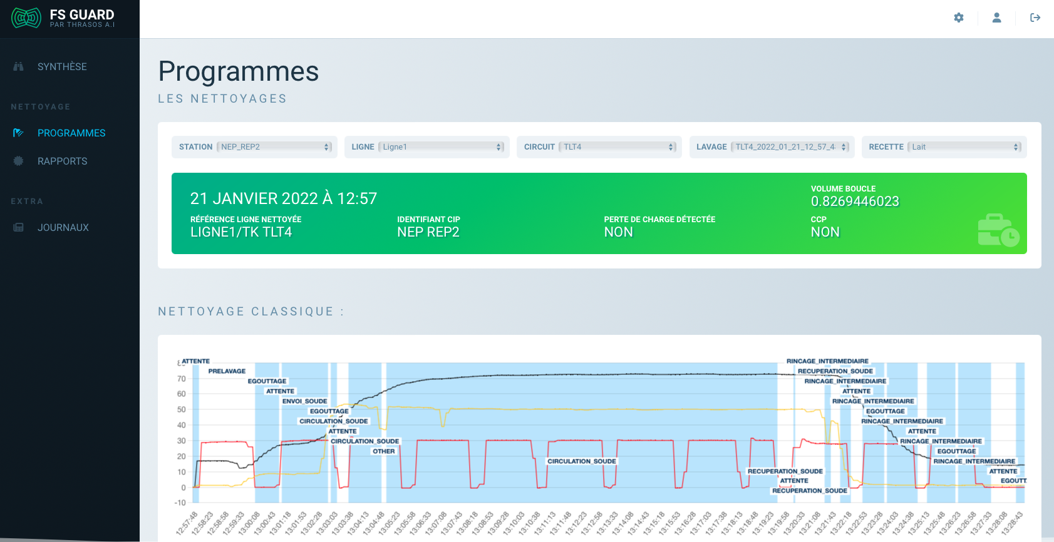The height and width of the screenshot is (542, 1054).
Task: Click the FS GUARD brand title
Action: pos(82,14)
